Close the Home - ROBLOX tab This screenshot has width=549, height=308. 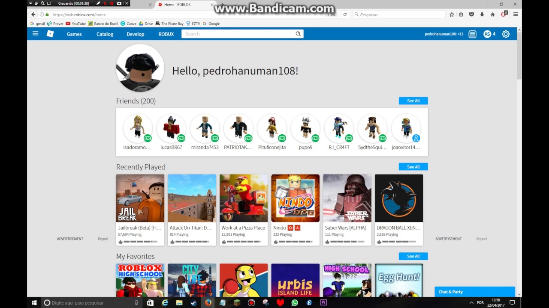(x=211, y=5)
